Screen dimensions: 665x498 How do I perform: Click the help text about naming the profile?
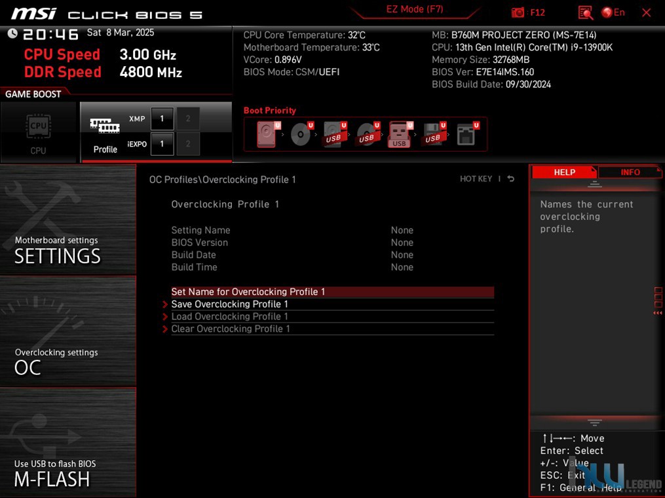[x=586, y=217]
